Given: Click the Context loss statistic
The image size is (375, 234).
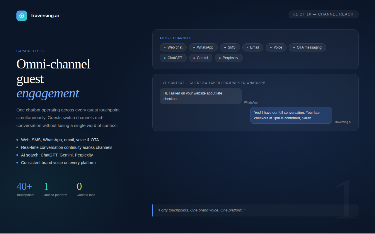Looking at the screenshot, I should [x=86, y=189].
